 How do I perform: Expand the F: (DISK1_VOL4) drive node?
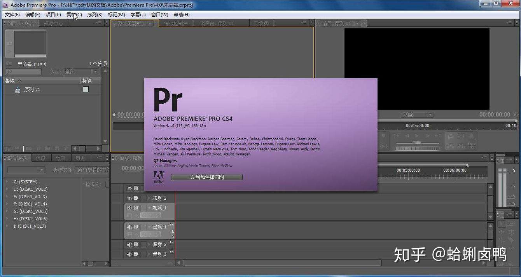[7, 204]
